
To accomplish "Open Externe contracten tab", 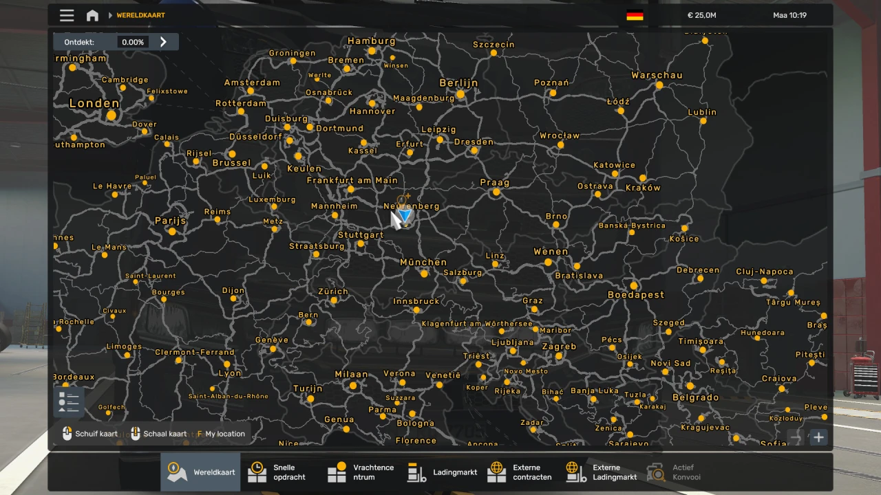I will click(521, 472).
